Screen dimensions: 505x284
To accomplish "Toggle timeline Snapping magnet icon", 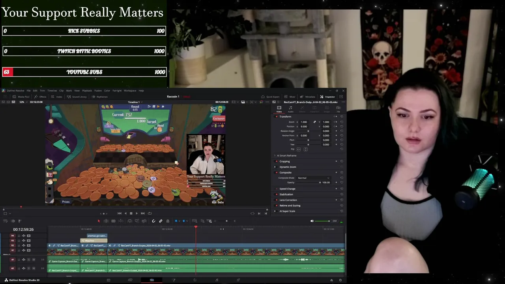I will click(x=153, y=221).
